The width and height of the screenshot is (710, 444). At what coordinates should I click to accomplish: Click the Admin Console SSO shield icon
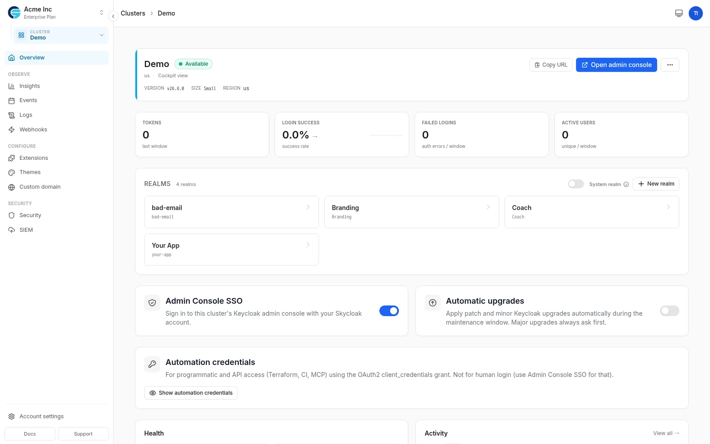point(152,303)
